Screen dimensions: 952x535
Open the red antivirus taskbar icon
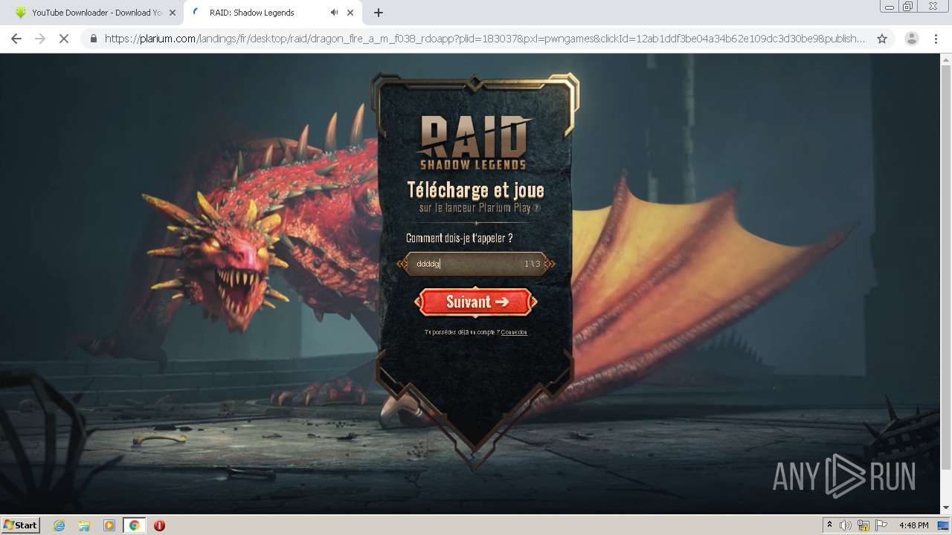159,525
